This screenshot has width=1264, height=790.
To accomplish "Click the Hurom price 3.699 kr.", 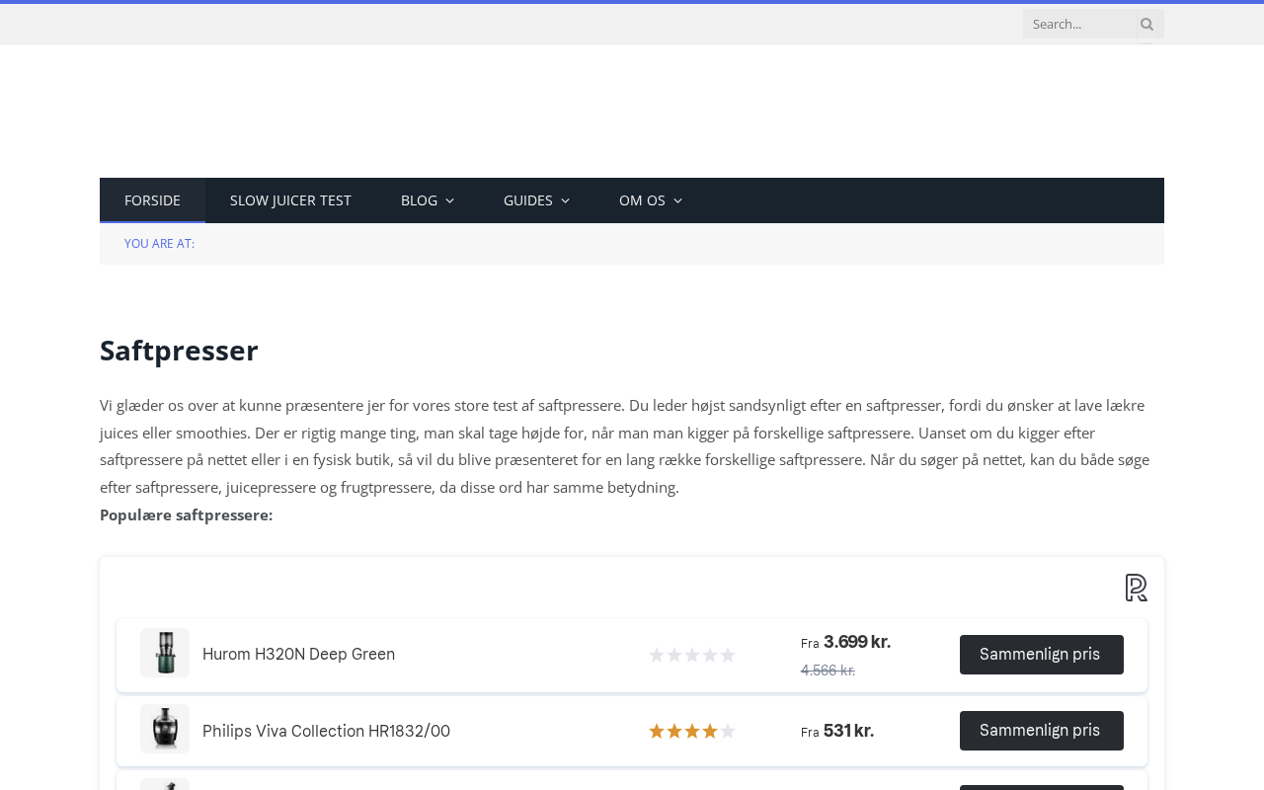I will click(857, 642).
